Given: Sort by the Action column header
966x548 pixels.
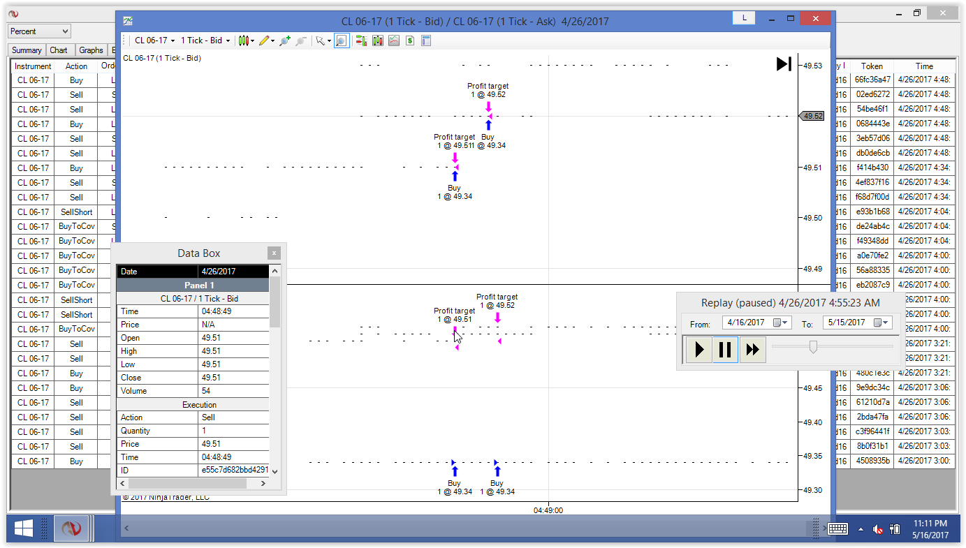Looking at the screenshot, I should coord(77,66).
